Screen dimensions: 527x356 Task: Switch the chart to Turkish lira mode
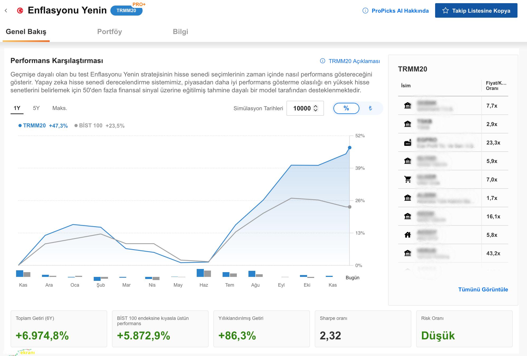pos(370,108)
